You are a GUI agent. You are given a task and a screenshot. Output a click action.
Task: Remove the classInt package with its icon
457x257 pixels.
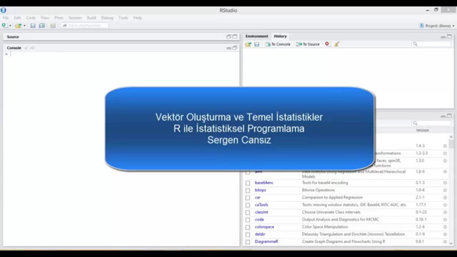[445, 212]
